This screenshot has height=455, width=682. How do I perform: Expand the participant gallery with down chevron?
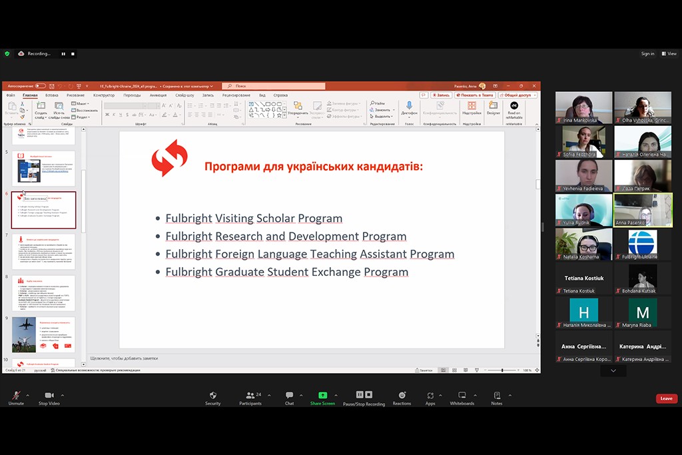[x=613, y=371]
